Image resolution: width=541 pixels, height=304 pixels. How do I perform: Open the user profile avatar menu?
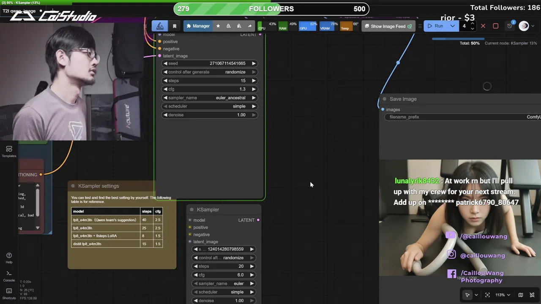[524, 26]
